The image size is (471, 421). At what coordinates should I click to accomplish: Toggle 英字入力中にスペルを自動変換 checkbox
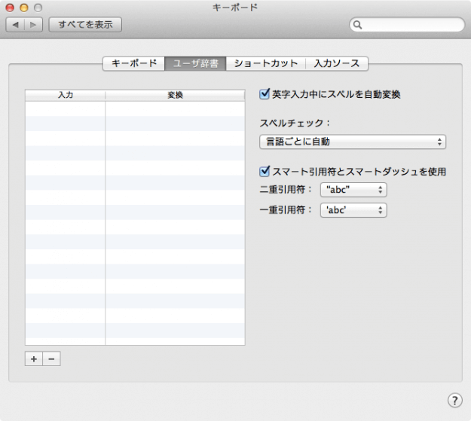pos(265,95)
